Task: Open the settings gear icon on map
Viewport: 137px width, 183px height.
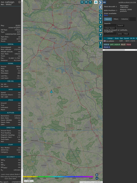Action: (100, 11)
